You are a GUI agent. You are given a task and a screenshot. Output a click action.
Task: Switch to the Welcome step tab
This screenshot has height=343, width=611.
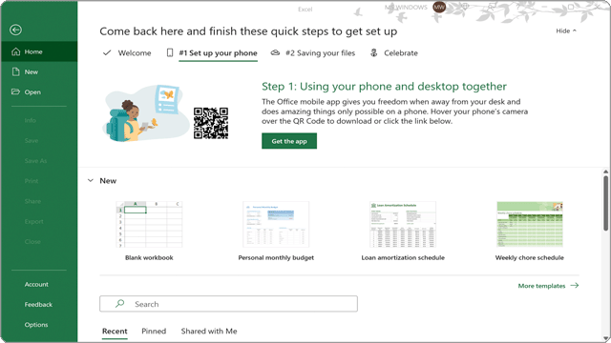click(127, 53)
